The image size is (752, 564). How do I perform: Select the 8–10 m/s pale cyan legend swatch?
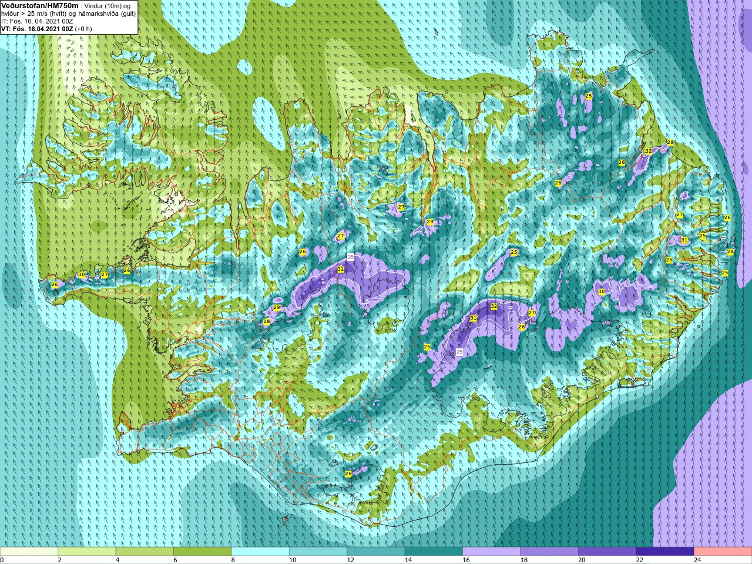click(x=260, y=552)
